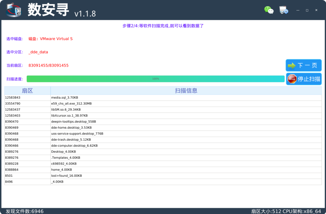Image resolution: width=326 pixels, height=214 pixels.
Task: Click the WeChat contact icon
Action: pos(269,10)
